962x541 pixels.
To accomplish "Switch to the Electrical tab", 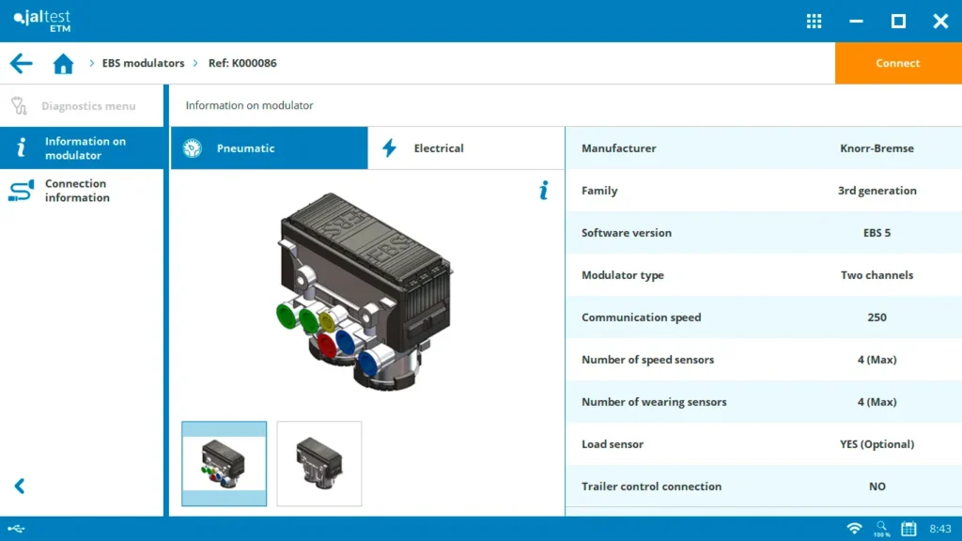I will 466,147.
